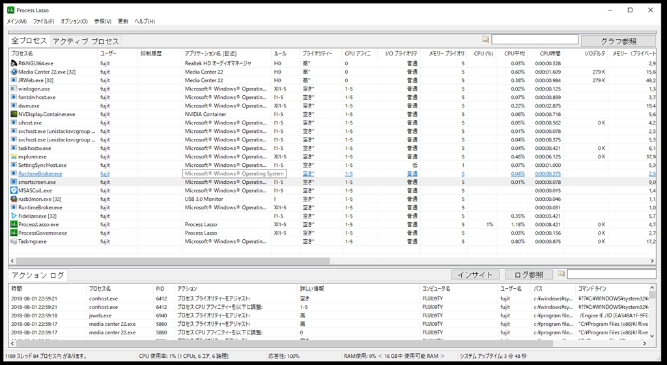Click action log vertical scrollbar up arrow
The height and width of the screenshot is (365, 667).
pos(652,288)
